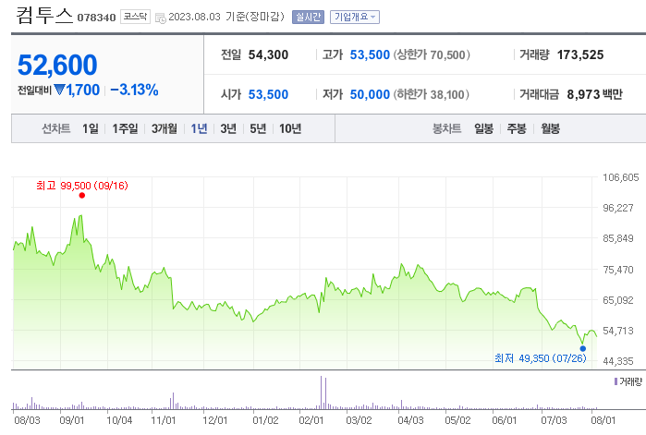Click the 54,713 y-axis label
646x435 pixels.
pos(617,331)
